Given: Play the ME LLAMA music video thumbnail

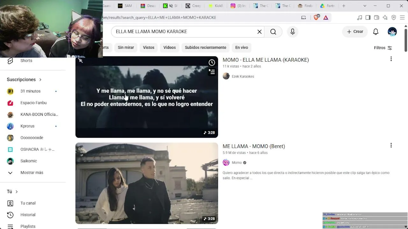Looking at the screenshot, I should tap(147, 183).
